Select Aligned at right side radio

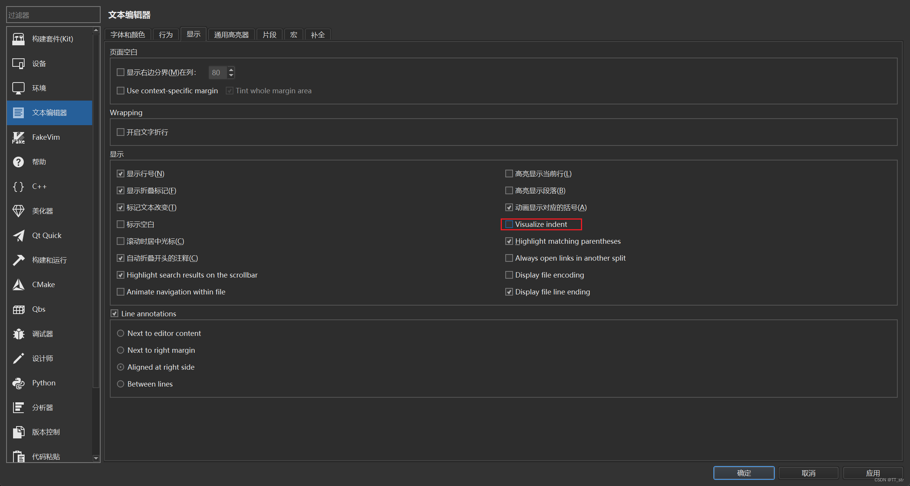pyautogui.click(x=121, y=367)
